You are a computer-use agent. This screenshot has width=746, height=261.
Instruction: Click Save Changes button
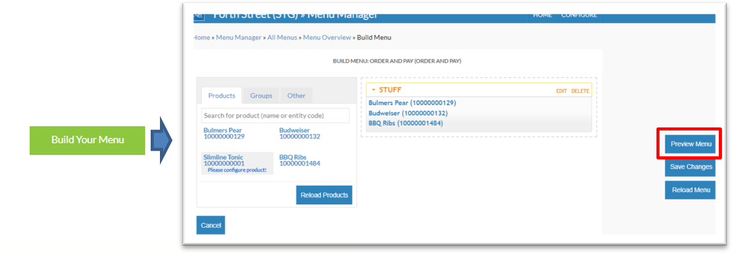point(690,167)
